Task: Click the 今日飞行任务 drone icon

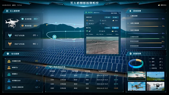Action: (x=10, y=35)
